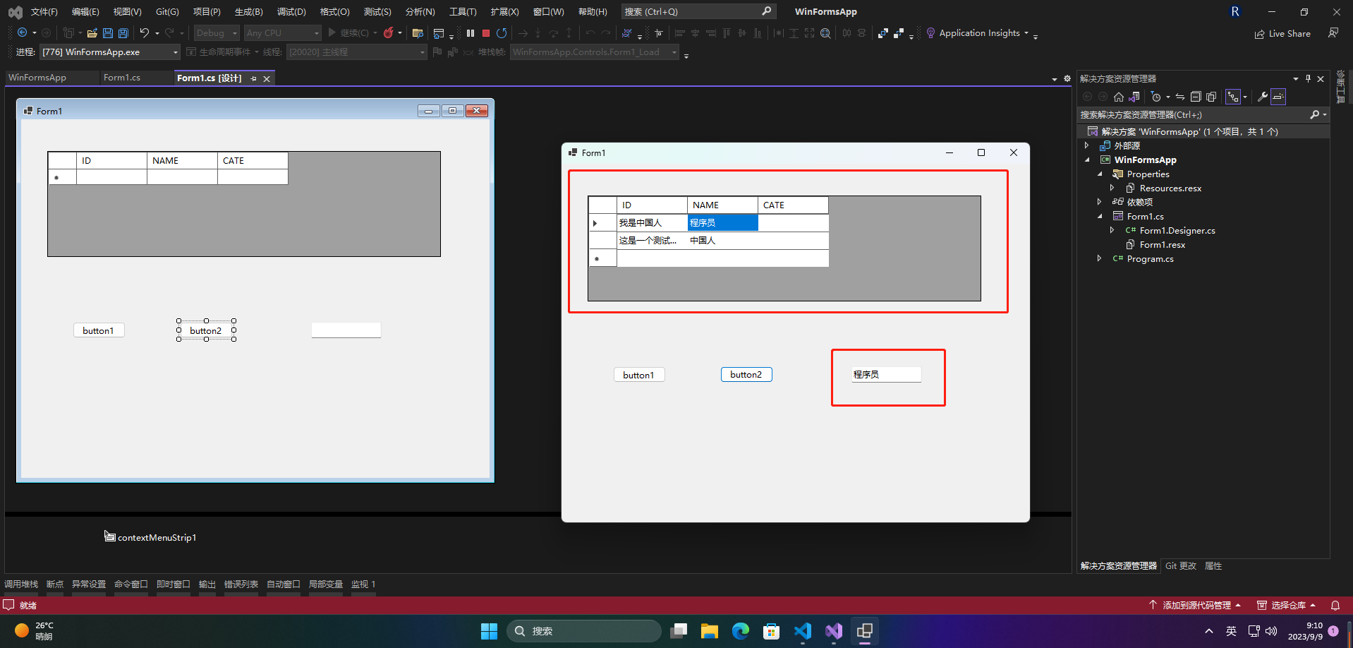
Task: Toggle the preview selected items button
Action: point(1279,97)
